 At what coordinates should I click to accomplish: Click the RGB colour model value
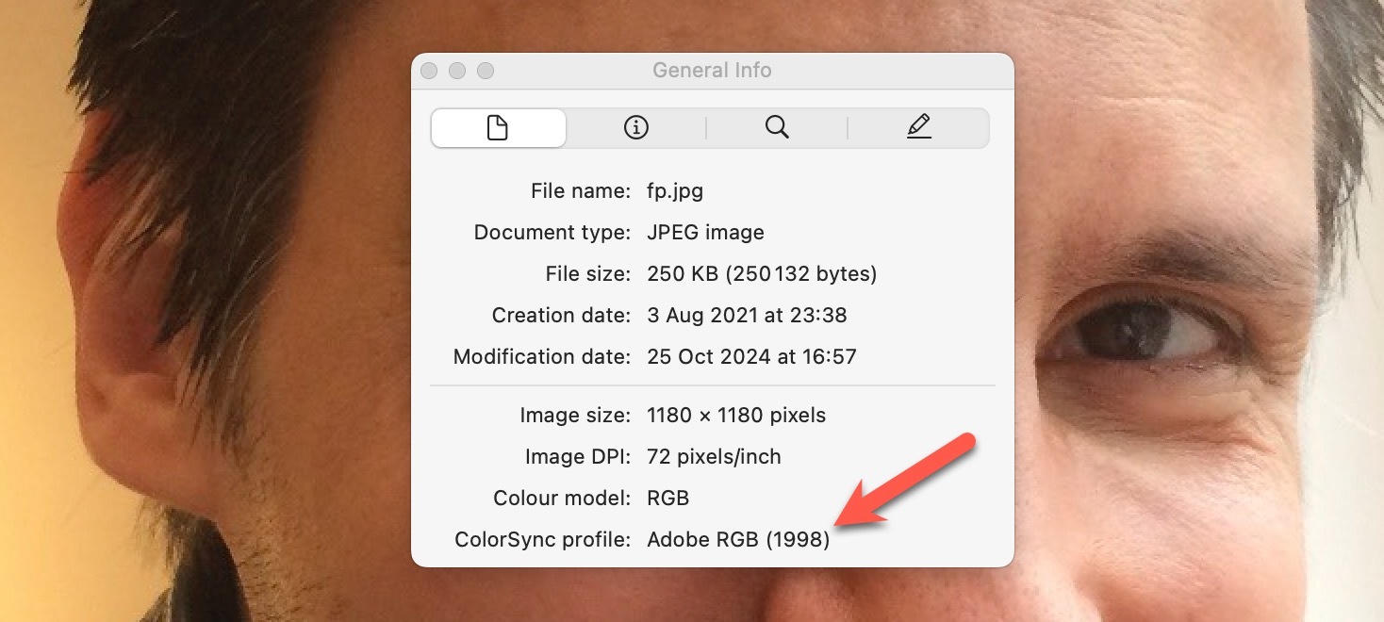pos(668,499)
